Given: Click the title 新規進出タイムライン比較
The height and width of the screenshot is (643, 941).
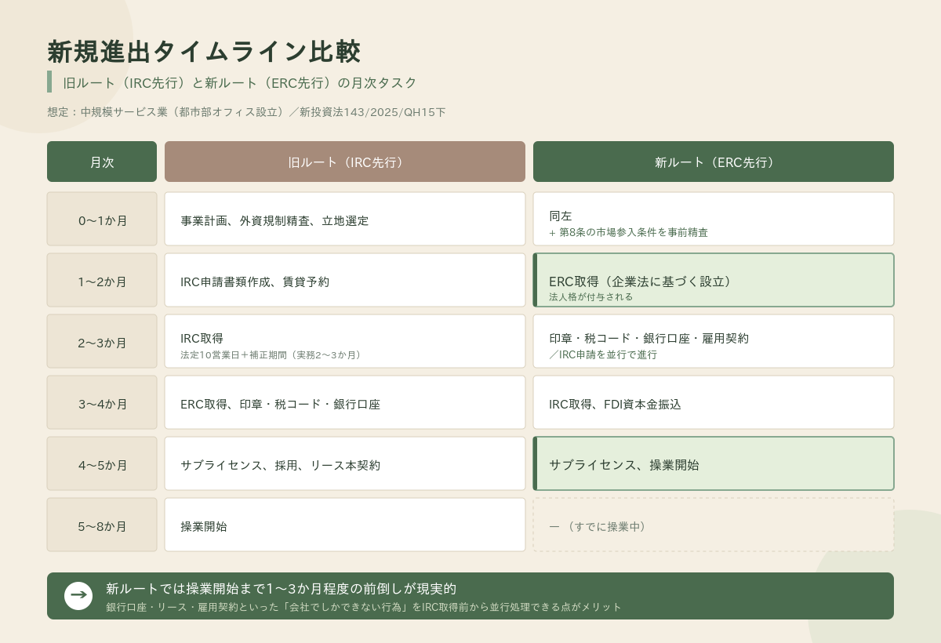Looking at the screenshot, I should pyautogui.click(x=204, y=52).
